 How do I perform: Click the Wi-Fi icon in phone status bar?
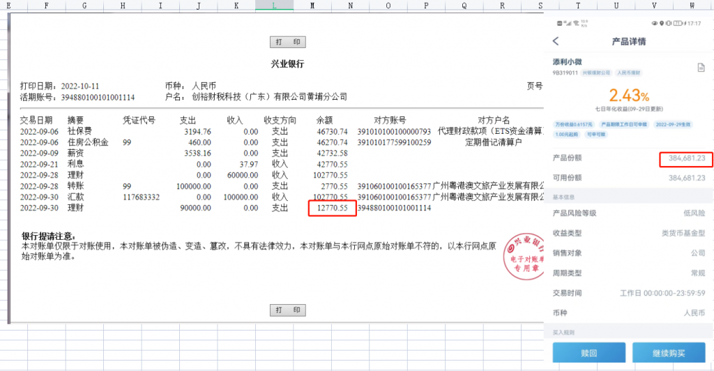tap(576, 23)
